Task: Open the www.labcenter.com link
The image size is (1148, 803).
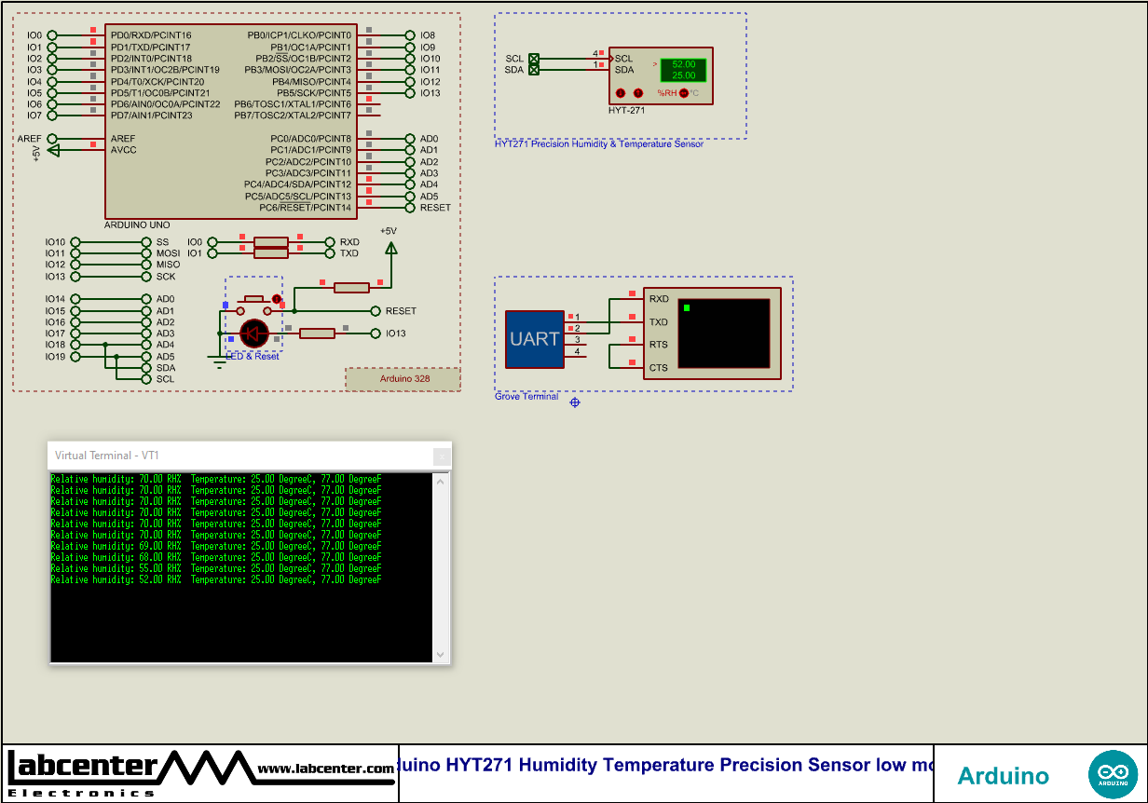Action: pyautogui.click(x=322, y=769)
